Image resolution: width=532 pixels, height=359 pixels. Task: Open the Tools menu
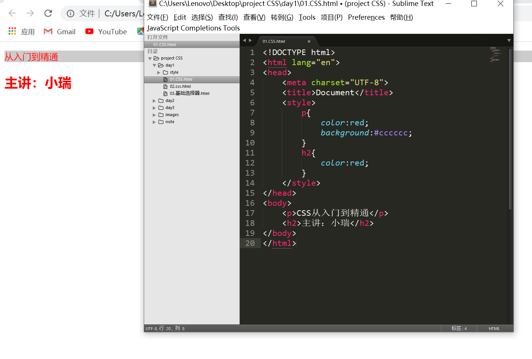307,17
